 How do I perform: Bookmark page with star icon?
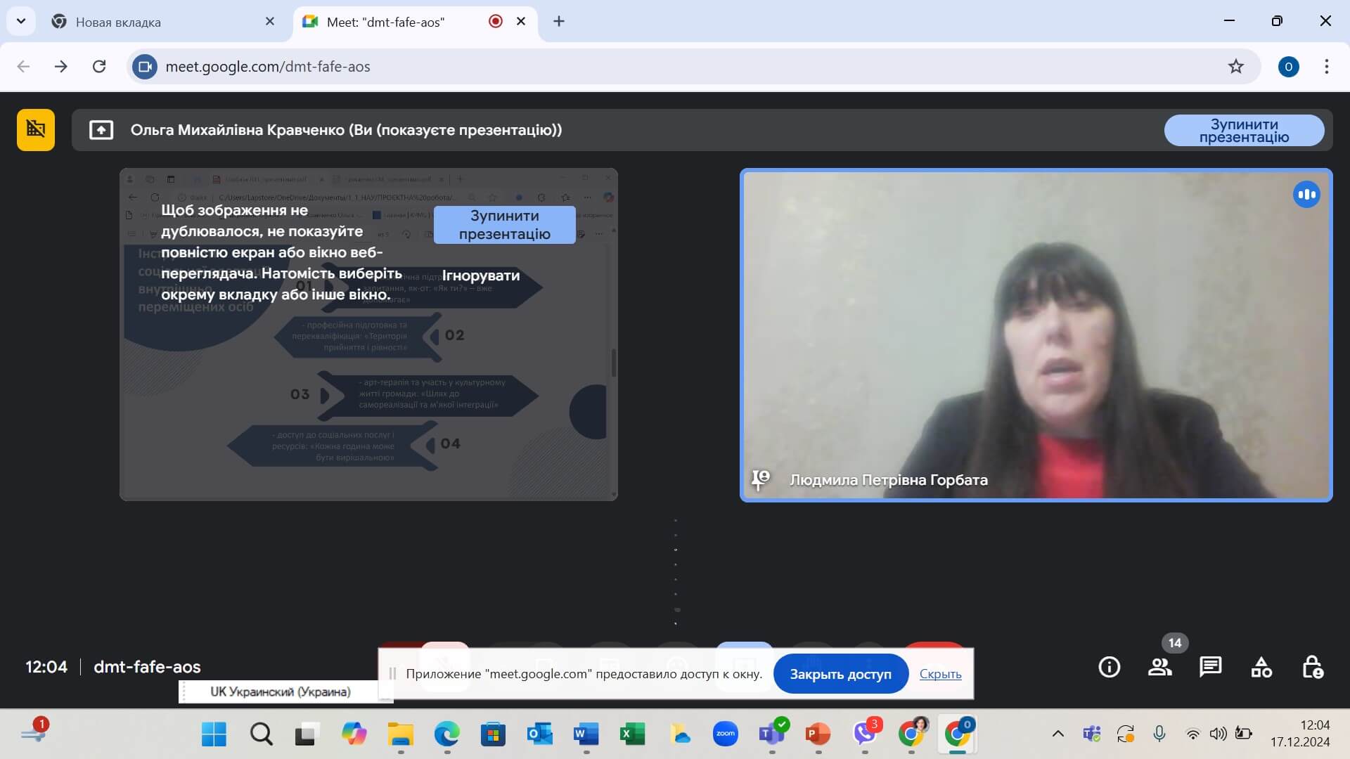(x=1235, y=67)
